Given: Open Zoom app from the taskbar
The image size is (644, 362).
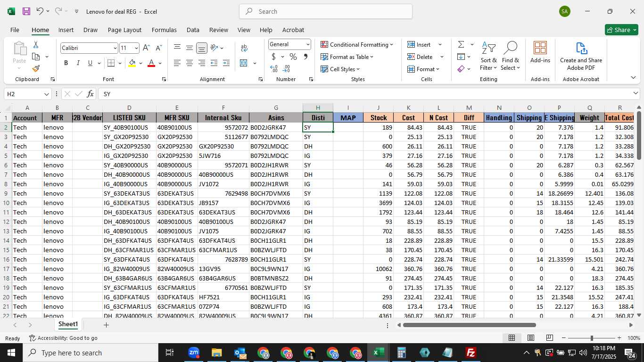Looking at the screenshot, I should tap(194, 353).
